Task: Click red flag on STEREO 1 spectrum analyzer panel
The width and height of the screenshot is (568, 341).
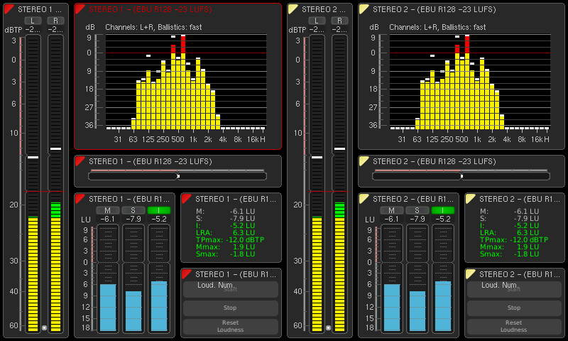Action: click(x=80, y=9)
